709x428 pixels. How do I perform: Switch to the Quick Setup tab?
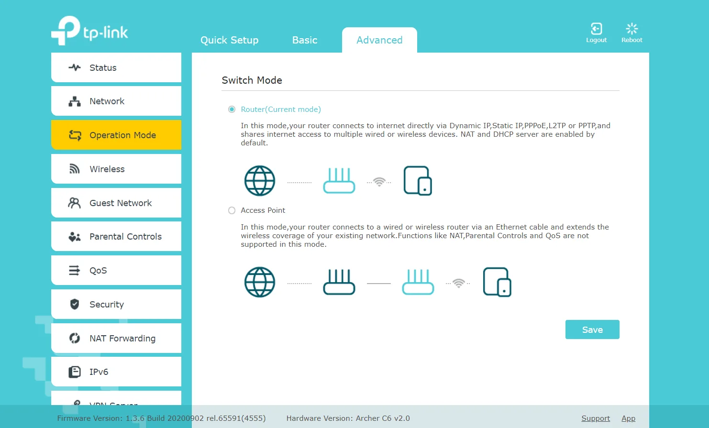[x=229, y=40]
